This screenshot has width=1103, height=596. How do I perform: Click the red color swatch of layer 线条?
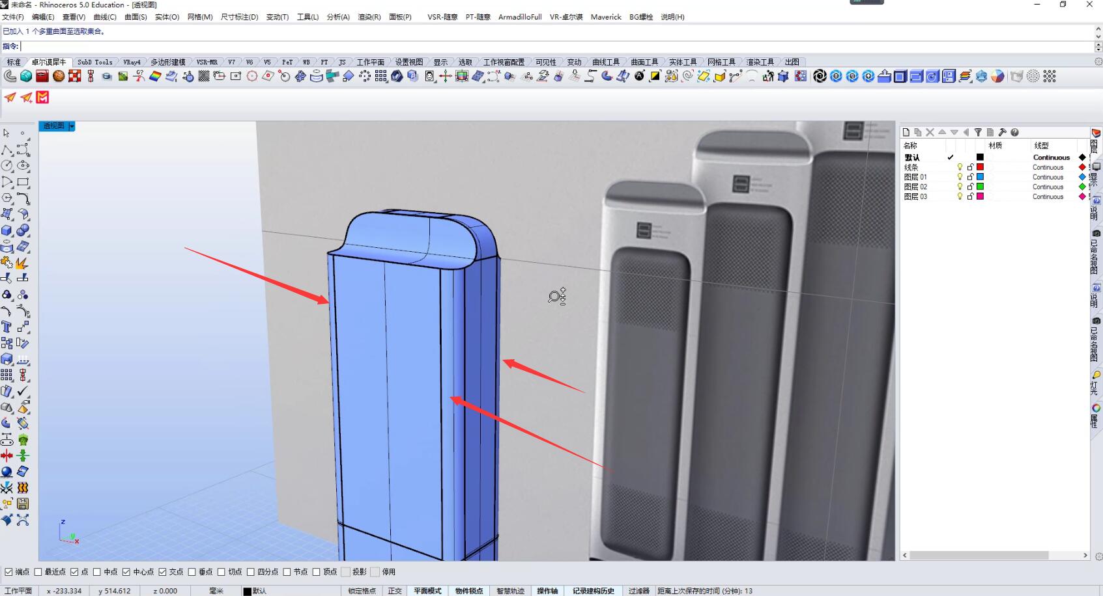[x=980, y=167]
